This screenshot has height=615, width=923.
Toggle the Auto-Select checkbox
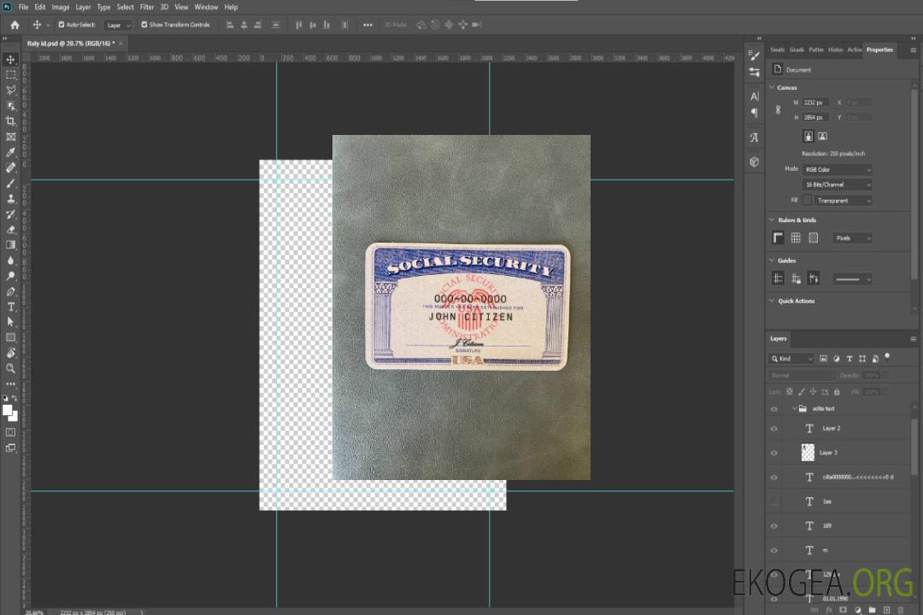pyautogui.click(x=62, y=25)
